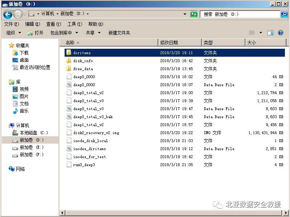Click icon of 1,211,056 KB deep0_total_v3 file

[x=69, y=101]
